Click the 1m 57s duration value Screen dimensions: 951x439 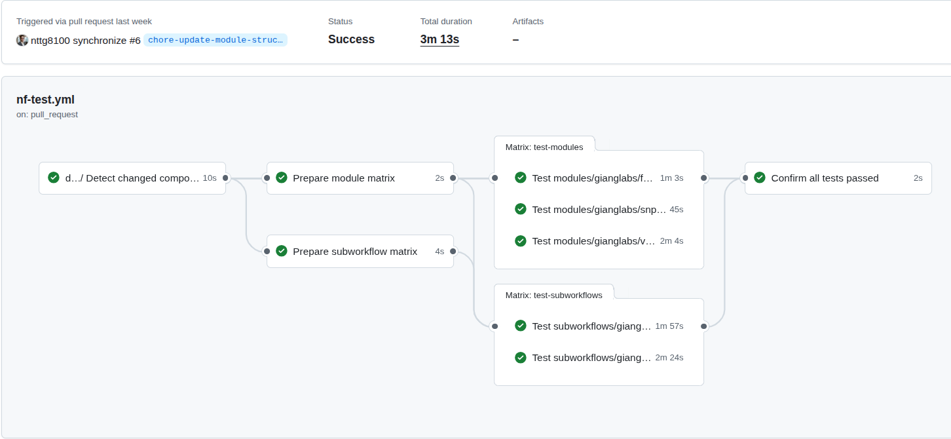(x=669, y=326)
